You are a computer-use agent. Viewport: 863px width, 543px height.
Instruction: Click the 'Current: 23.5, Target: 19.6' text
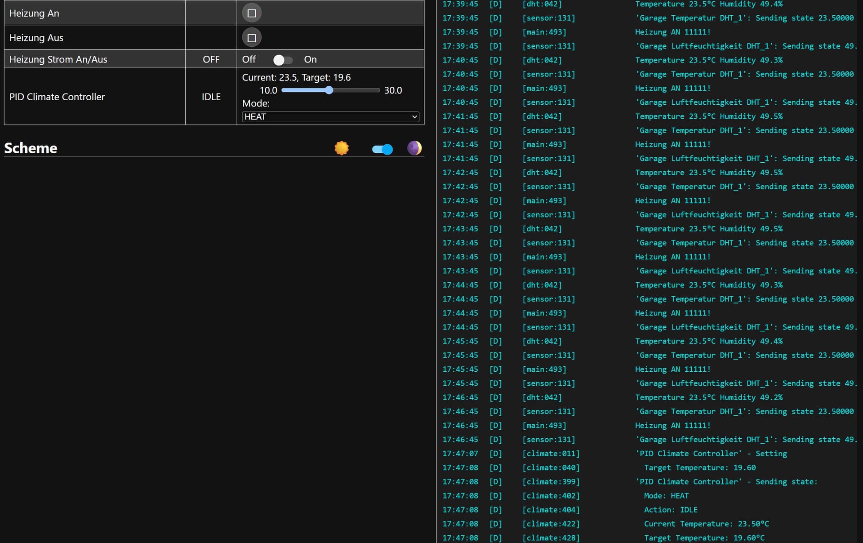[x=296, y=77]
